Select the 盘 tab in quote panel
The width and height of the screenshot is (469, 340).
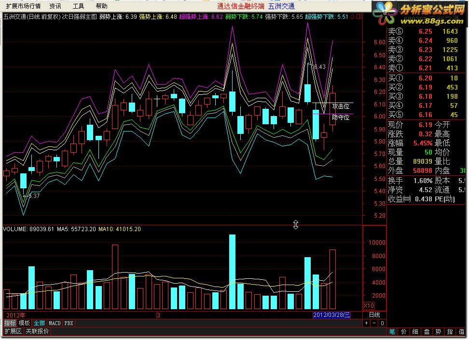[x=427, y=332]
